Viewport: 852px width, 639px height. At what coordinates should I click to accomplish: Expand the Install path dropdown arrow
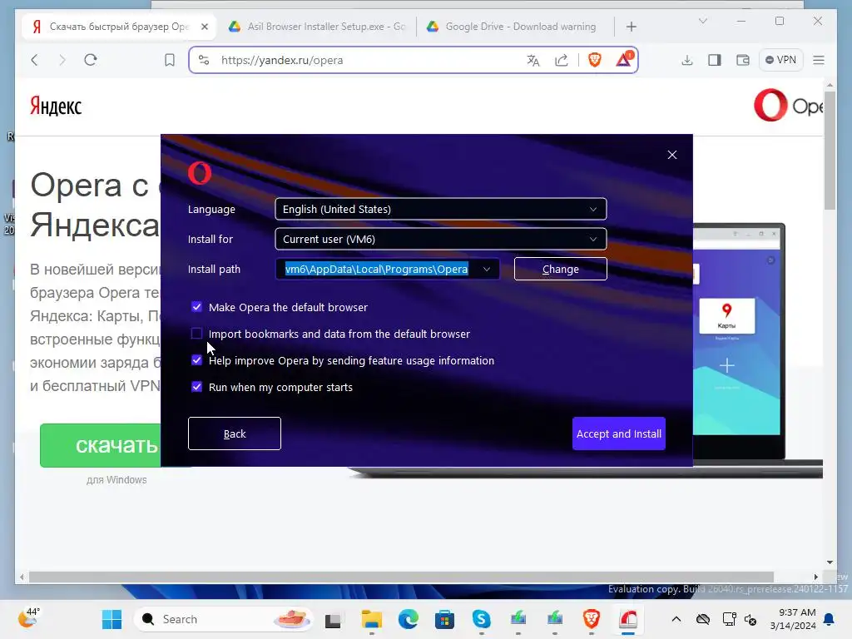[487, 269]
